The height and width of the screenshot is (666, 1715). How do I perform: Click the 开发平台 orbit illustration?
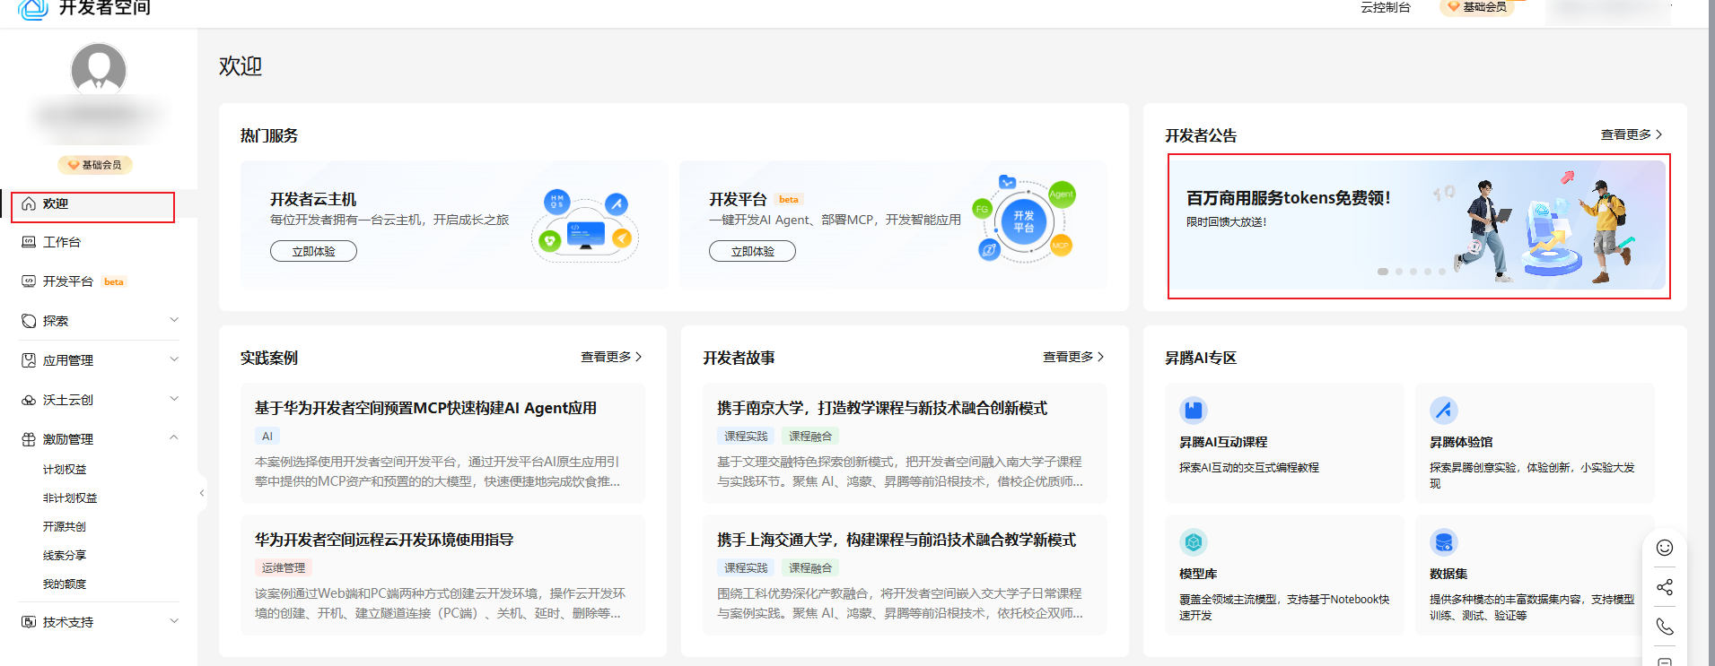1023,220
